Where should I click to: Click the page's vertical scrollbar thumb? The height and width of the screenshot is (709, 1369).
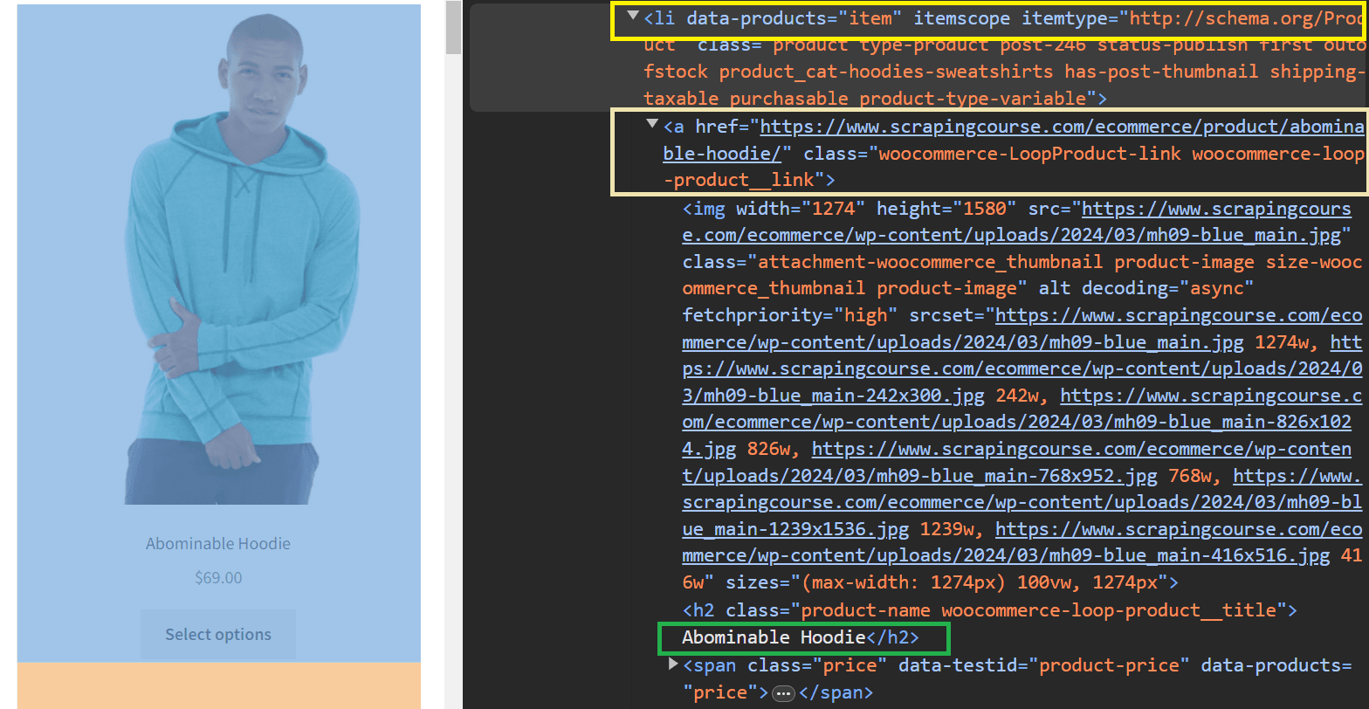pyautogui.click(x=453, y=27)
